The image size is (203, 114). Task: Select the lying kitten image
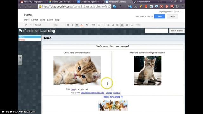coord(77,71)
